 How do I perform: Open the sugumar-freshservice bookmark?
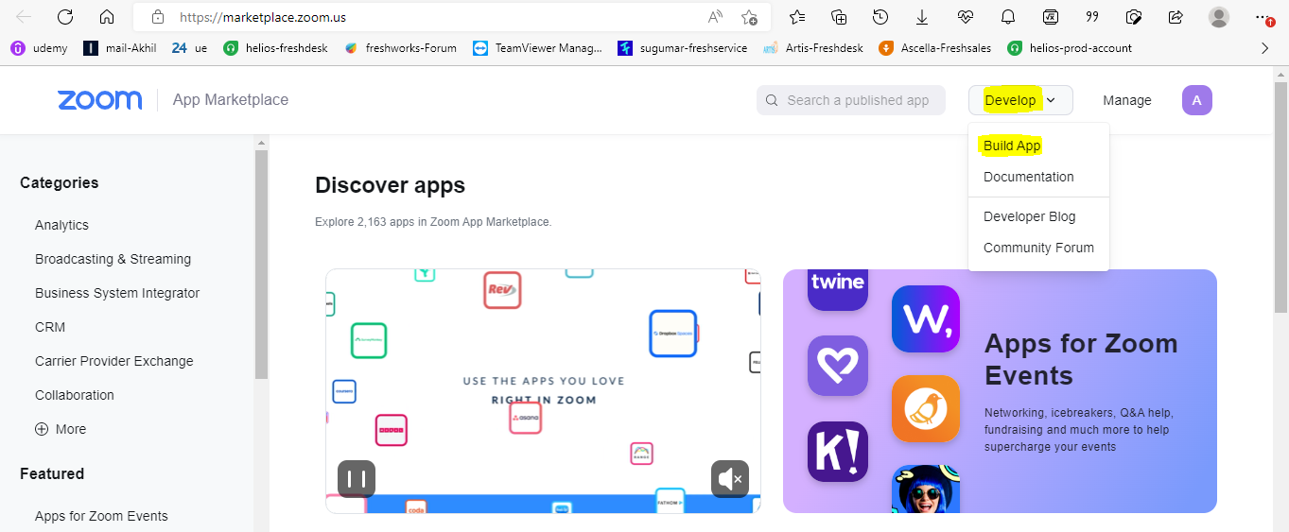coord(682,48)
